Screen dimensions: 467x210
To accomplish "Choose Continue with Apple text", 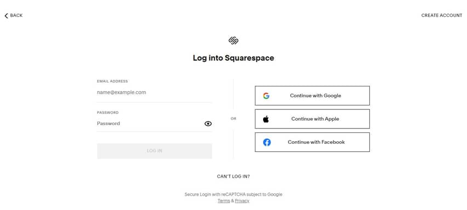I will point(315,119).
